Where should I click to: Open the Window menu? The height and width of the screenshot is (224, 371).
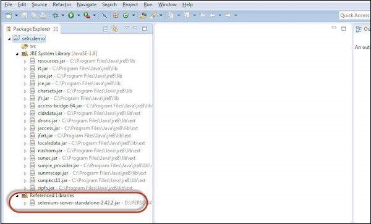click(168, 4)
